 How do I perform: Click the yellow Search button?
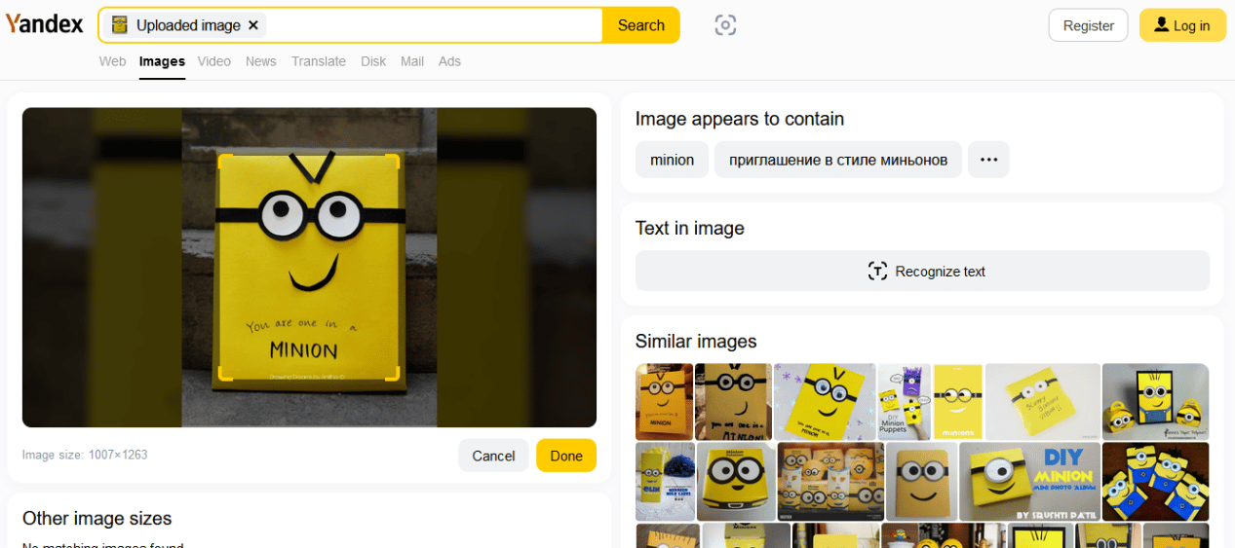(x=640, y=25)
